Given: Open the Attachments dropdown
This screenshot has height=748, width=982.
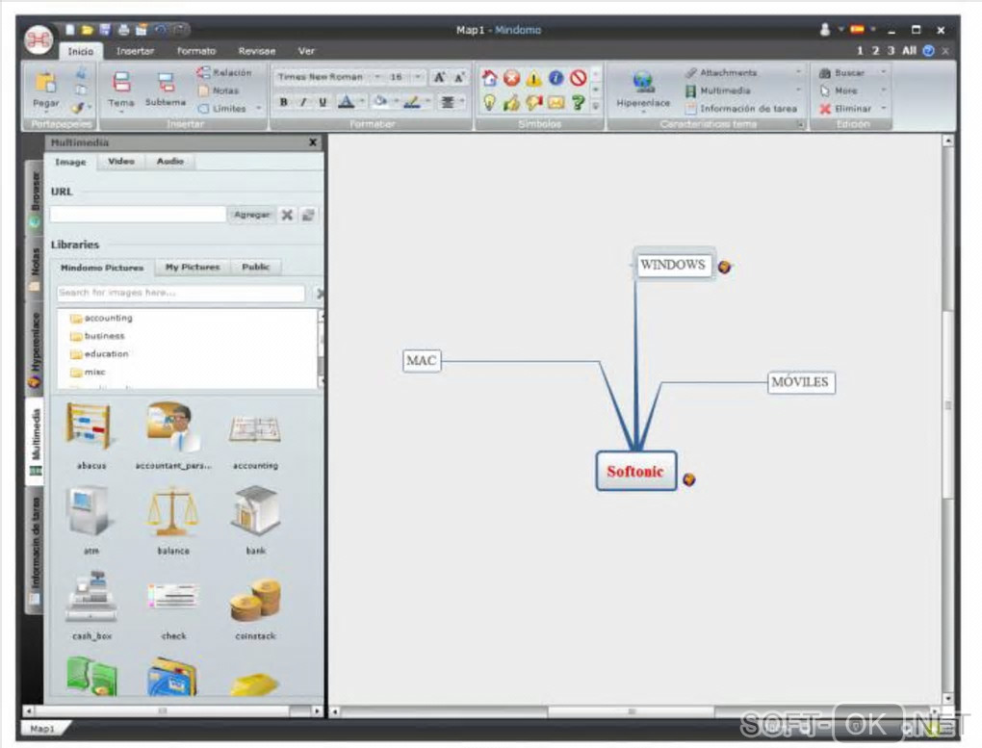Looking at the screenshot, I should (798, 72).
